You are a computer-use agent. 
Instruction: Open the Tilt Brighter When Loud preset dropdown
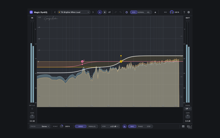(74, 12)
